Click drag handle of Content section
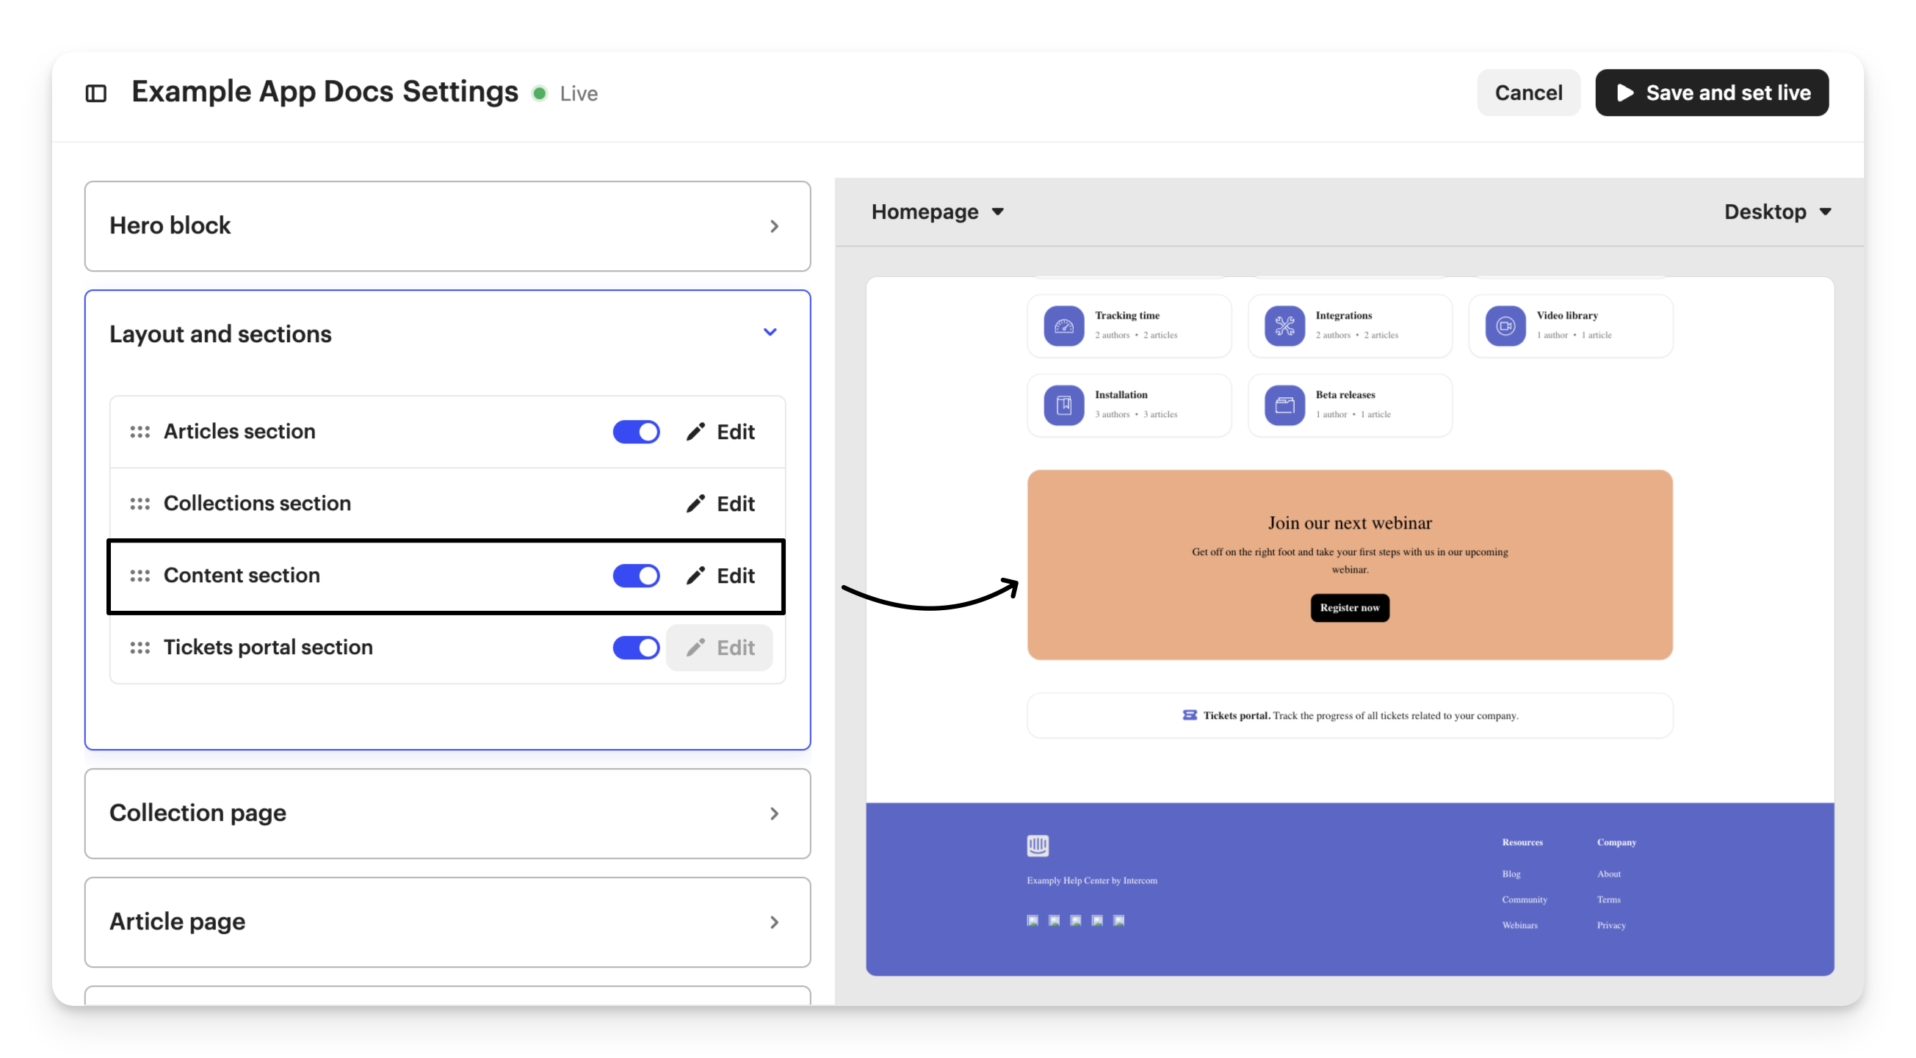Image resolution: width=1916 pixels, height=1058 pixels. coord(140,576)
